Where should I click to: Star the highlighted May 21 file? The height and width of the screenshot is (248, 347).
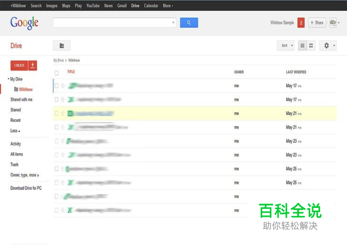[63, 113]
